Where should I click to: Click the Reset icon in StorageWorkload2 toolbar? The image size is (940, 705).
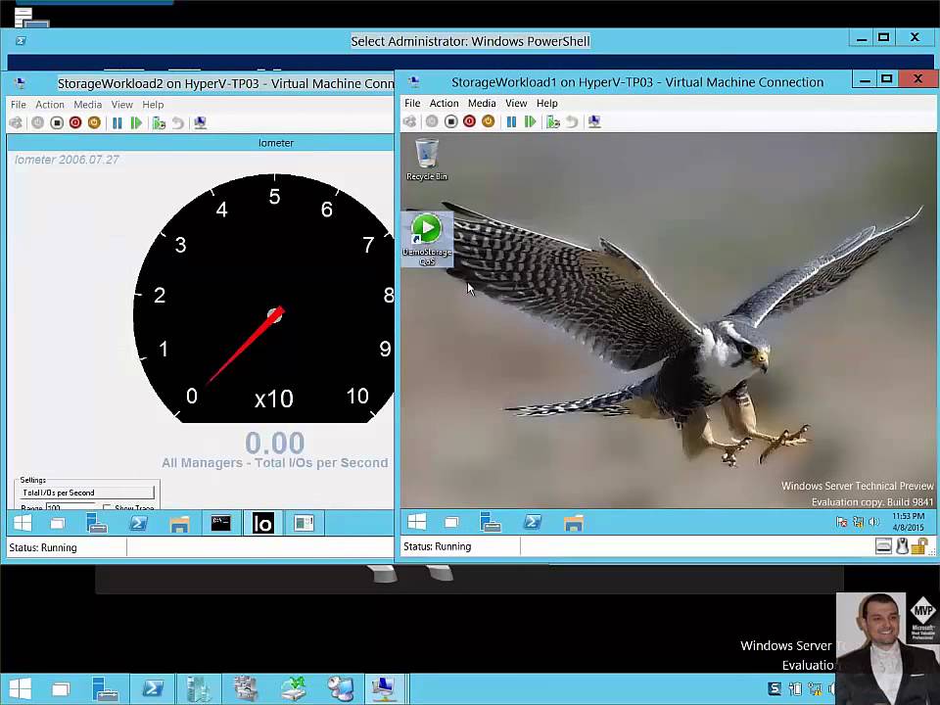(136, 122)
